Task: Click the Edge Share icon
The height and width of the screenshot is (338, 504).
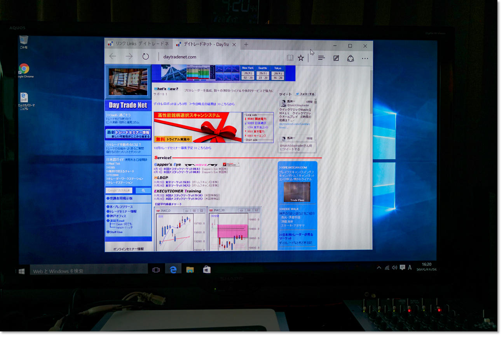Action: tap(351, 58)
